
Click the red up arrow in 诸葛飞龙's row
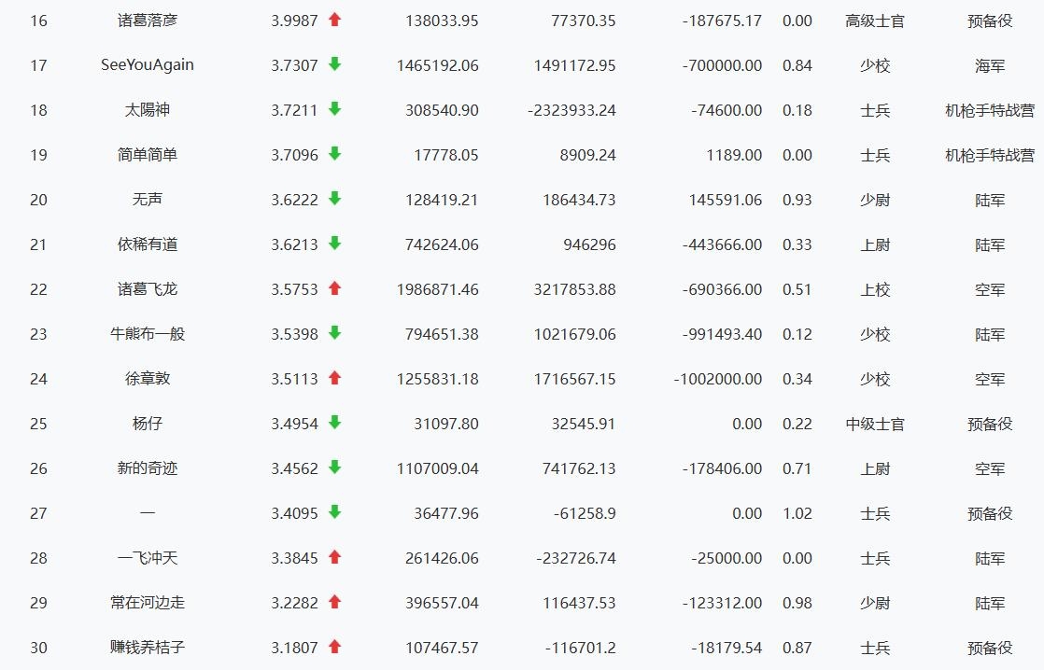click(334, 288)
